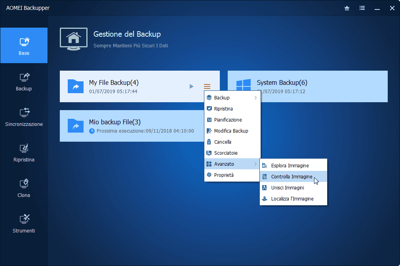Click the Sempre Mantieni Più Sicuri I Dati subtitle
Image resolution: width=400 pixels, height=266 pixels.
click(131, 46)
